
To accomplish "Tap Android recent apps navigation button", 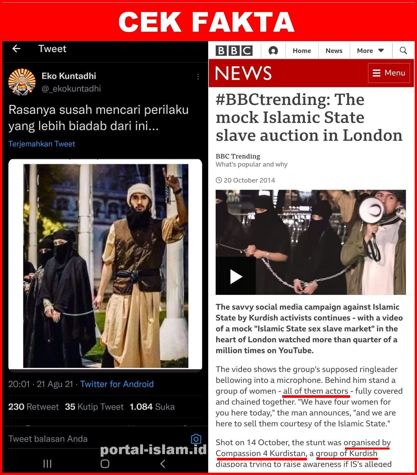I will 47,464.
